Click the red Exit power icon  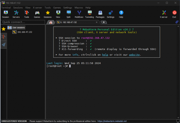point(174,14)
